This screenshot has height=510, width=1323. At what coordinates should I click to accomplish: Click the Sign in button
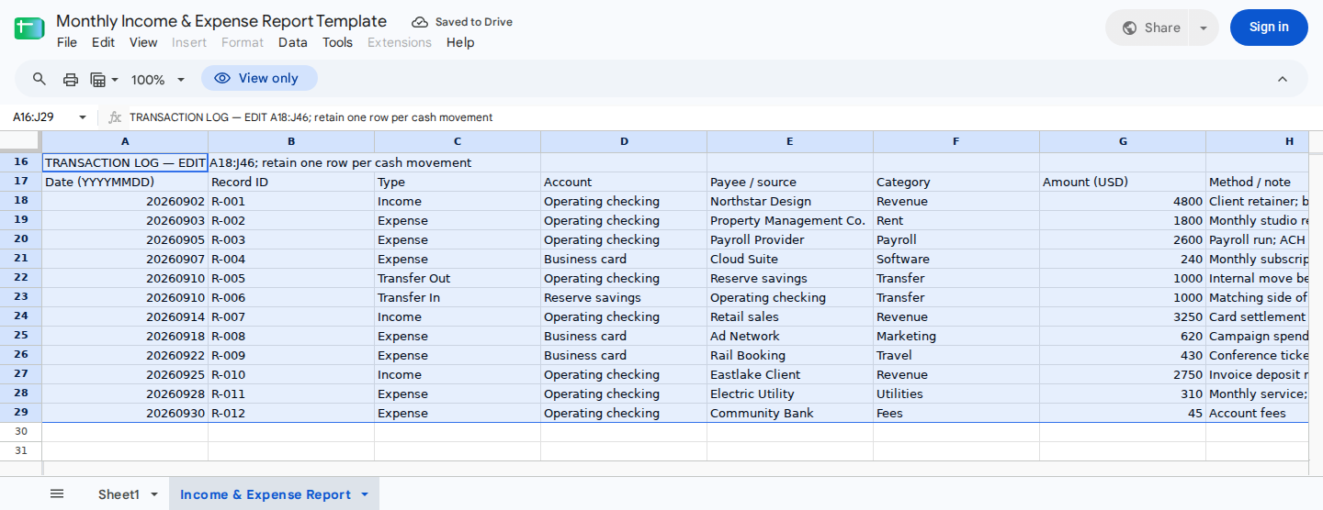point(1269,28)
